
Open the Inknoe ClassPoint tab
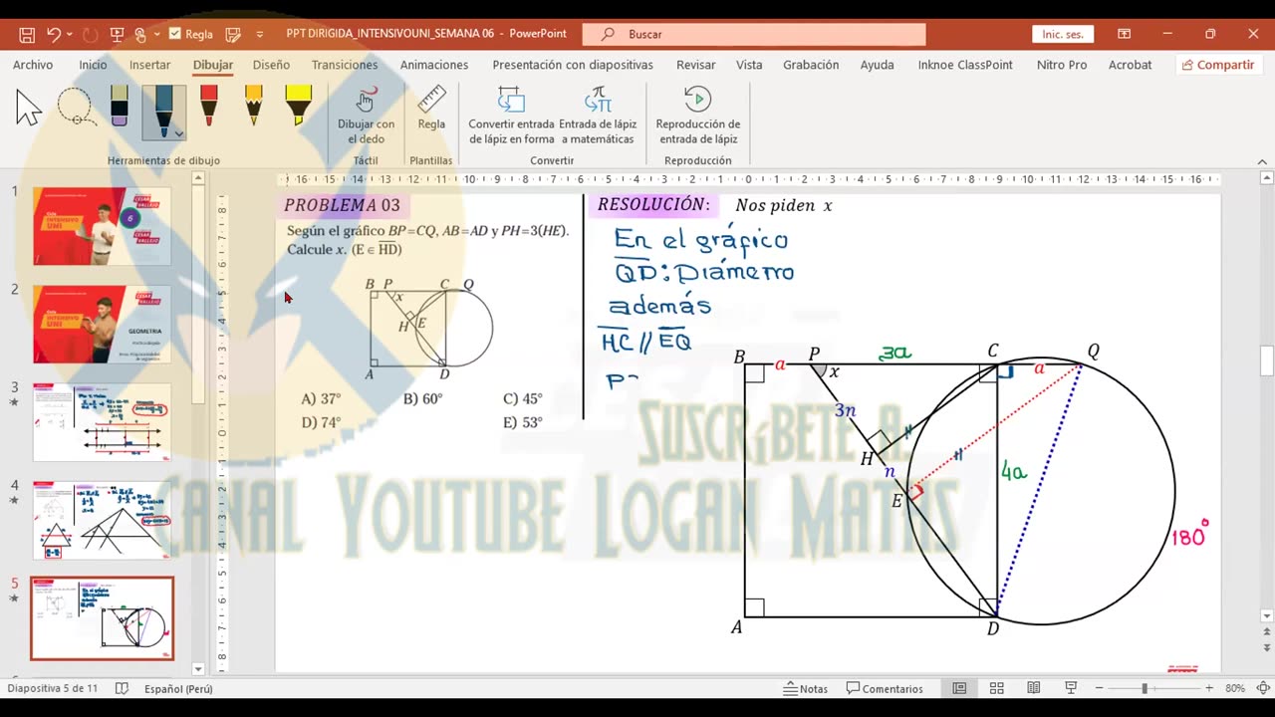pyautogui.click(x=965, y=65)
